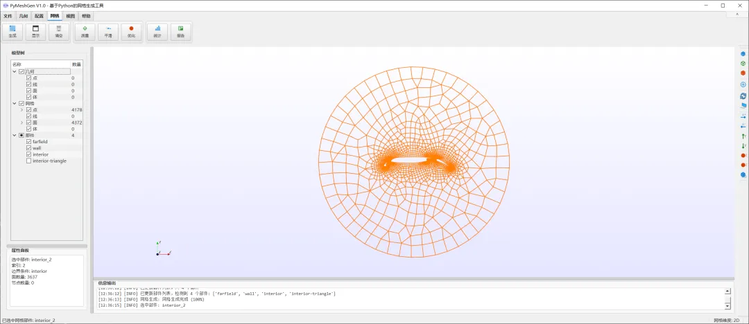The image size is (749, 324).
Task: Select the blue right-pointing X+ arrow view
Action: tap(743, 116)
